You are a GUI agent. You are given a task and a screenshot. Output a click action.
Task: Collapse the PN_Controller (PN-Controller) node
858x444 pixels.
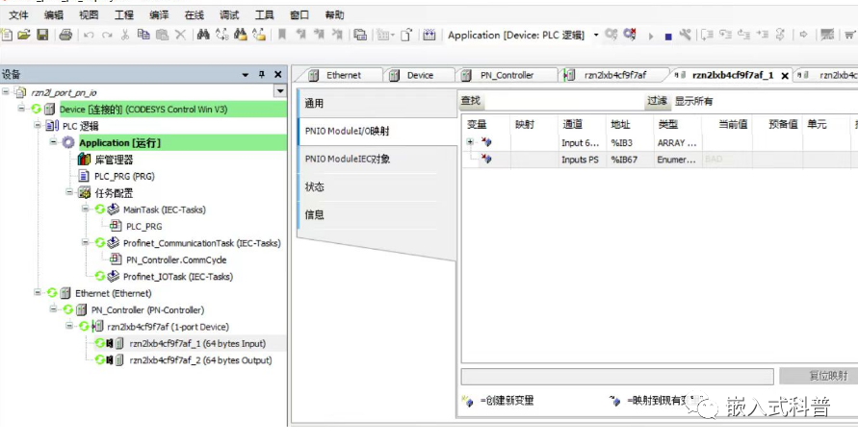coord(54,309)
